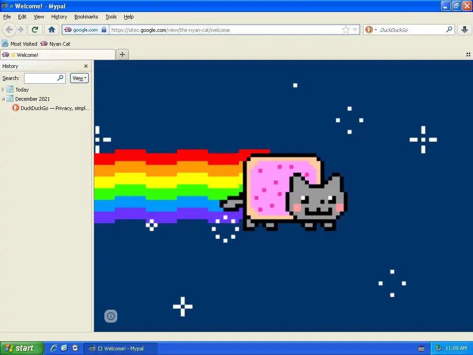Screen dimensions: 473x355
Task: Click the URL address field
Action: (x=225, y=30)
